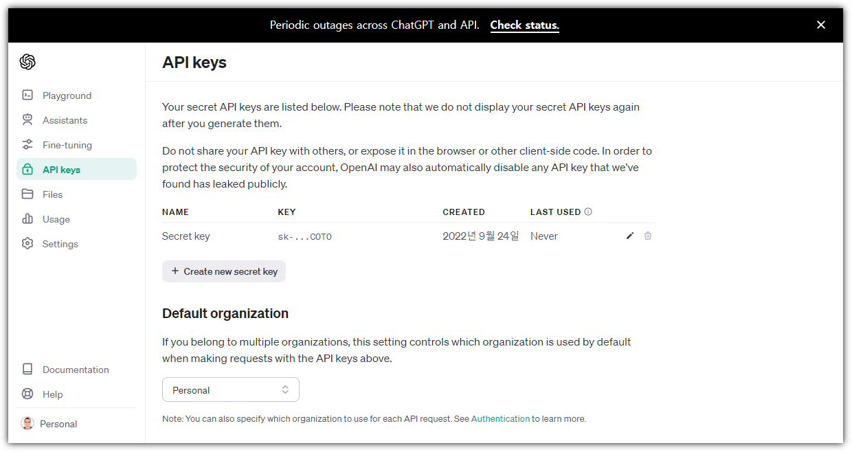852x452 pixels.
Task: Open the Playground menu item
Action: click(76, 95)
